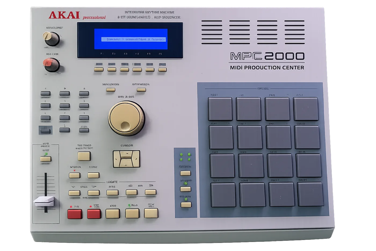Screen dimensions: 376x251
Task: Select the rightmost soft key under the LCD
Action: (x=162, y=70)
